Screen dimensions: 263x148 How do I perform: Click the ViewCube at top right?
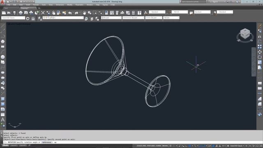[x=245, y=33]
